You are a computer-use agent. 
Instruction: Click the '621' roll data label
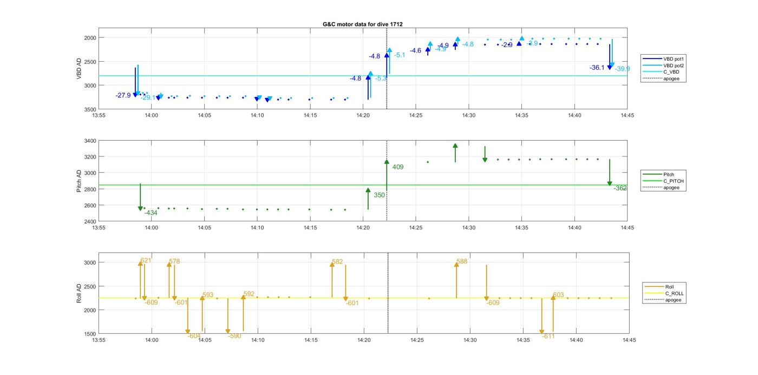pyautogui.click(x=146, y=261)
